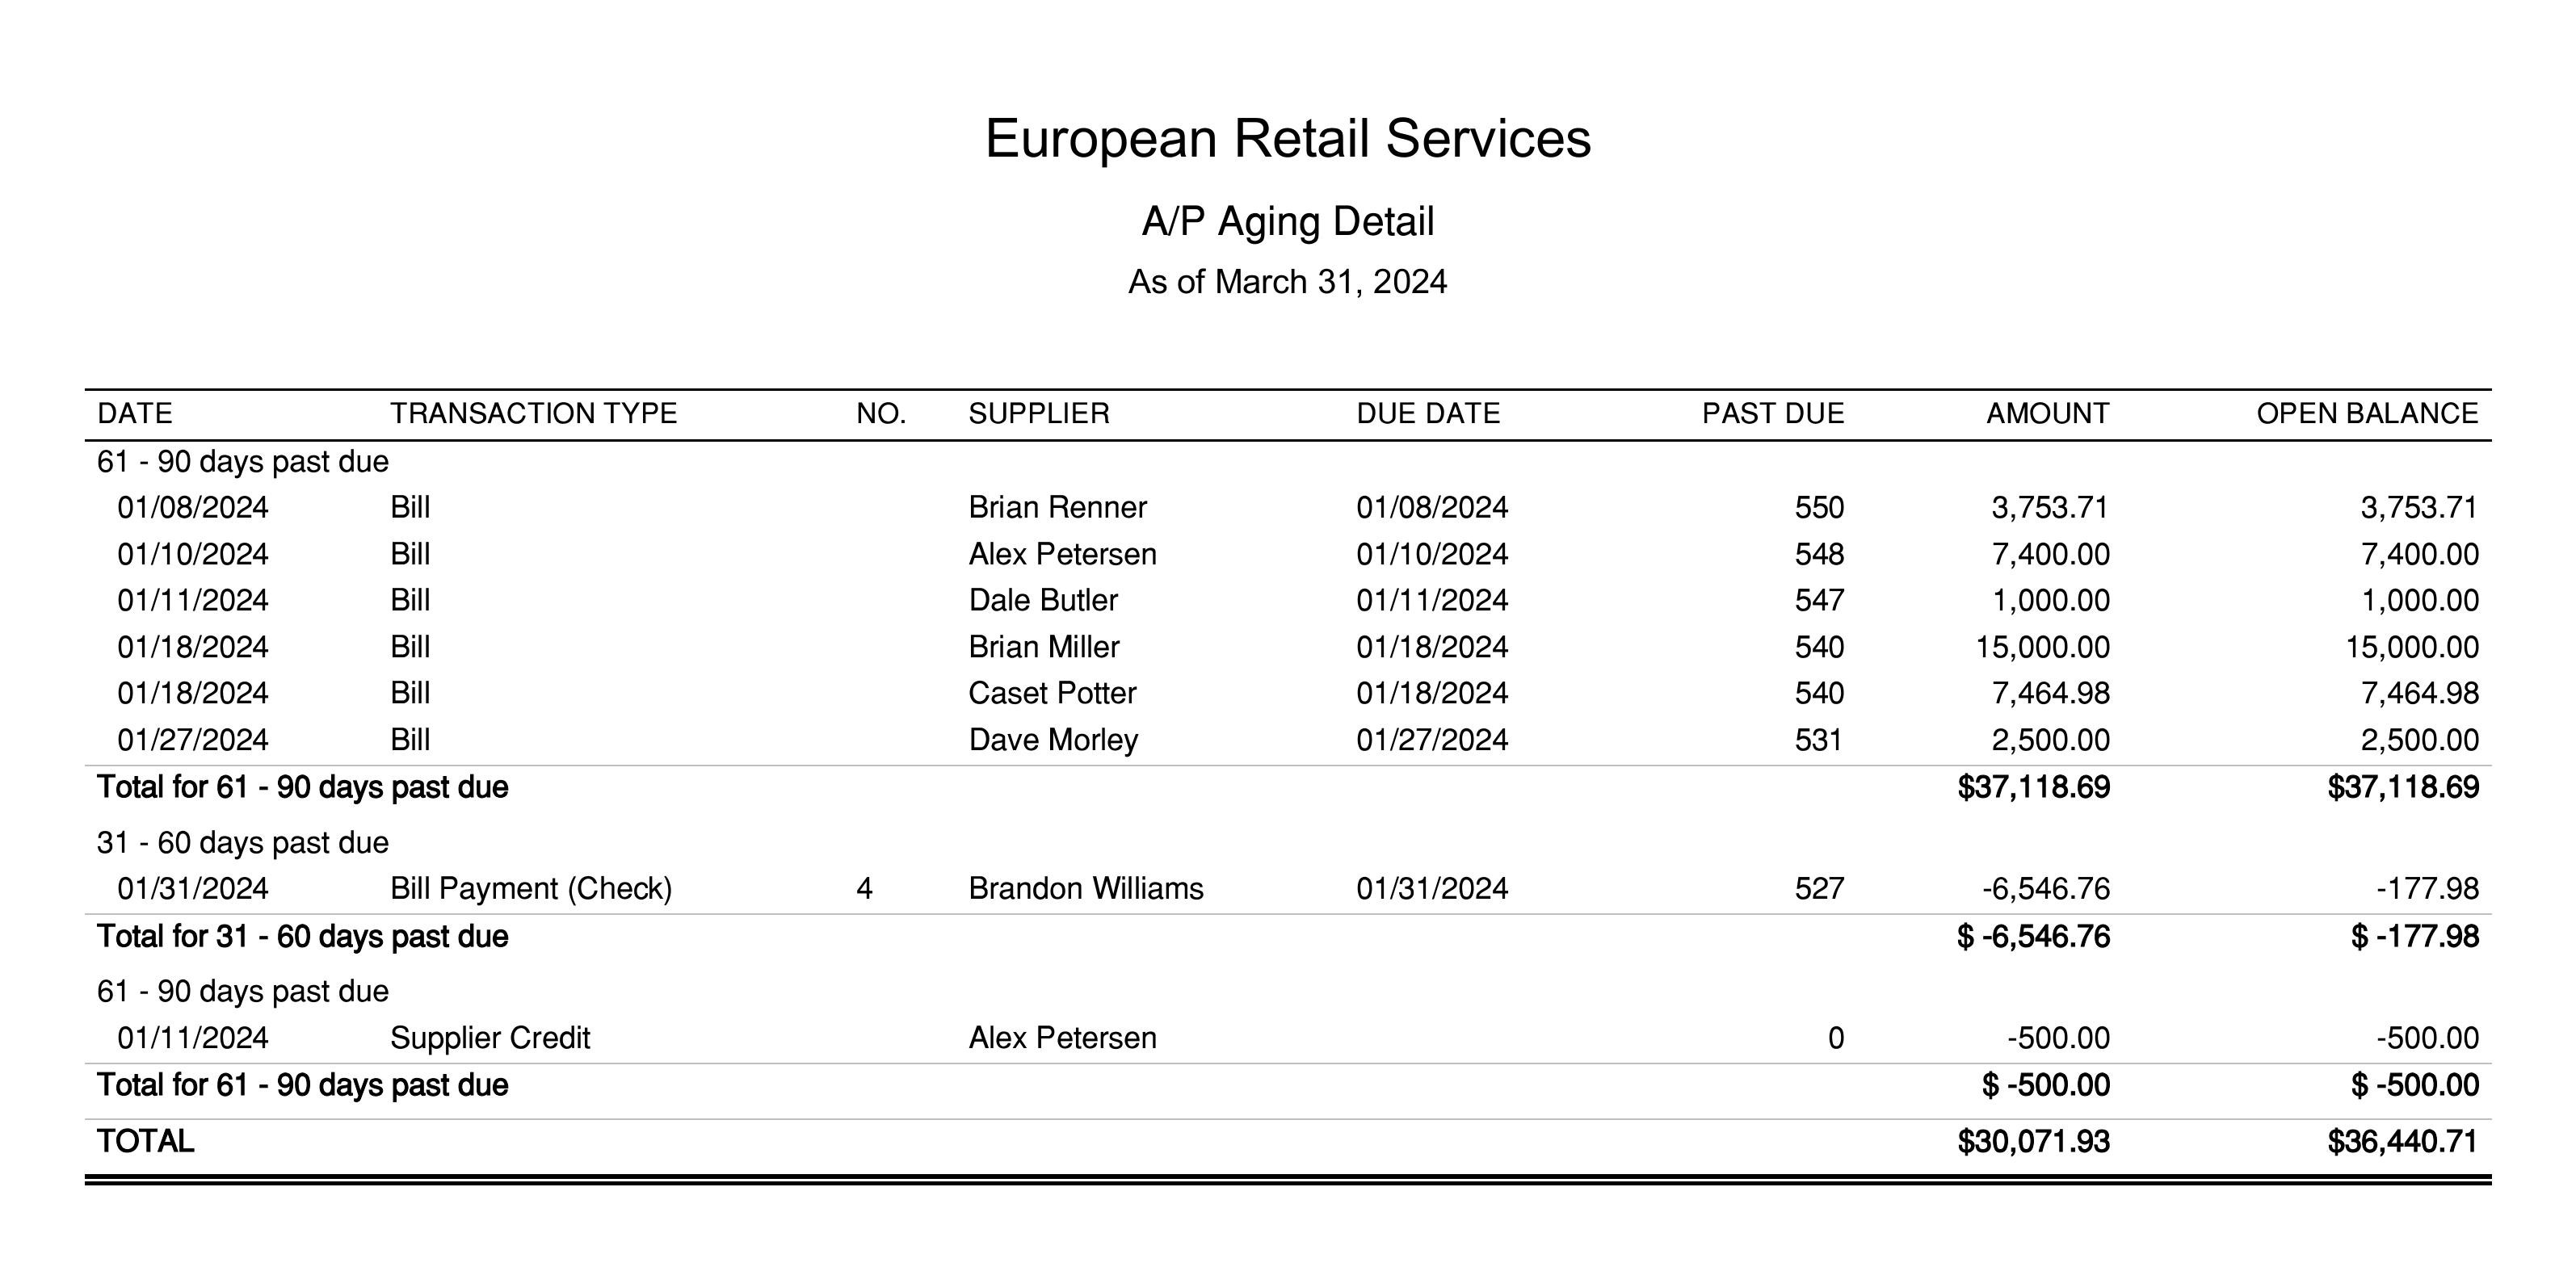Click the AMOUNT column header

[2047, 414]
